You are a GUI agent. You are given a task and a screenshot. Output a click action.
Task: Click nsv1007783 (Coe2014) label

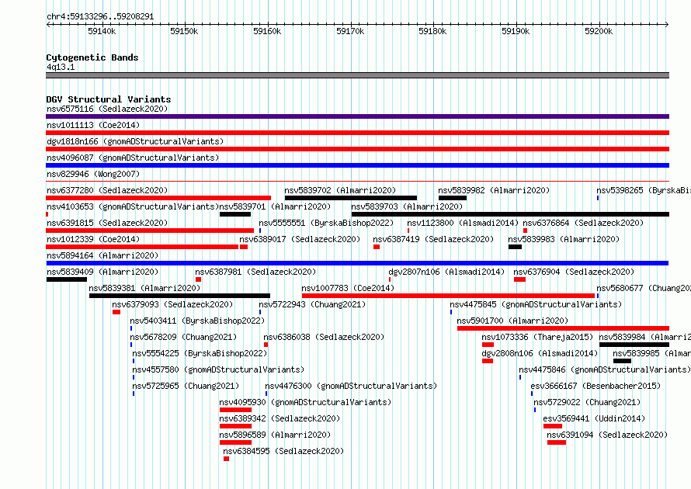[348, 288]
